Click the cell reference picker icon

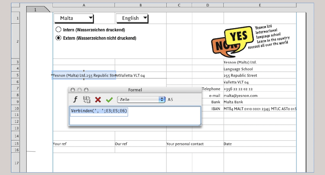tap(87, 99)
